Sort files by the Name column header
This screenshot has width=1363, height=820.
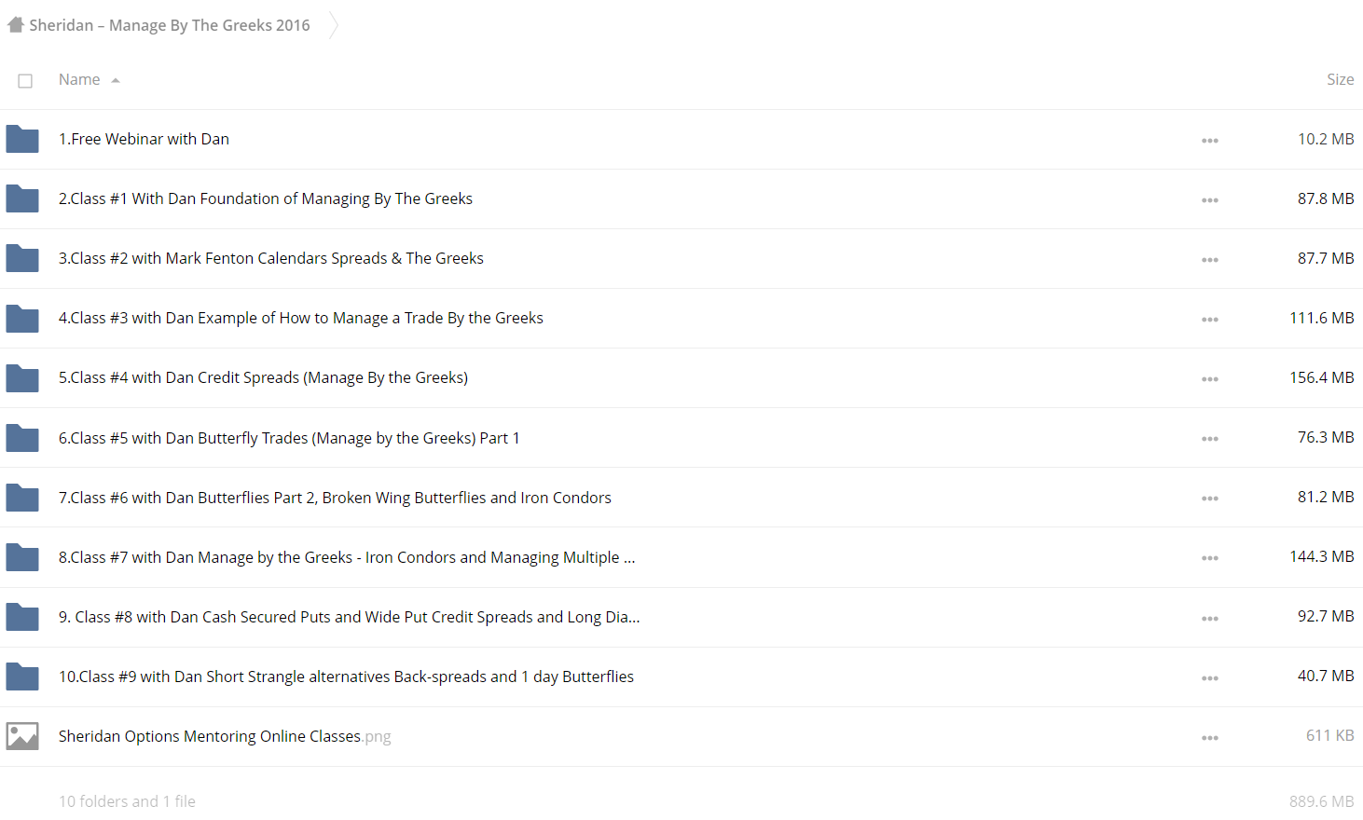coord(79,80)
